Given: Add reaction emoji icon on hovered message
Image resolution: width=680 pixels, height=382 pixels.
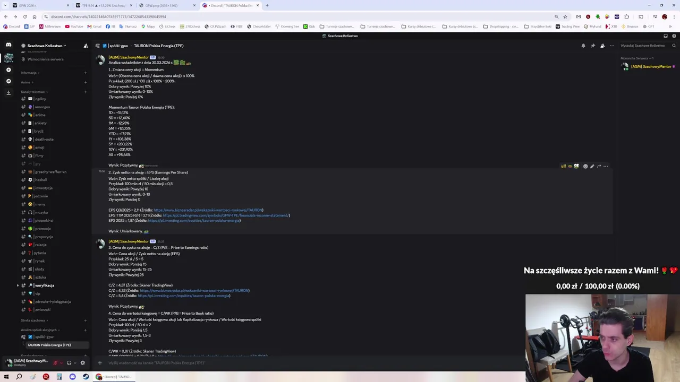Looking at the screenshot, I should coord(585,167).
